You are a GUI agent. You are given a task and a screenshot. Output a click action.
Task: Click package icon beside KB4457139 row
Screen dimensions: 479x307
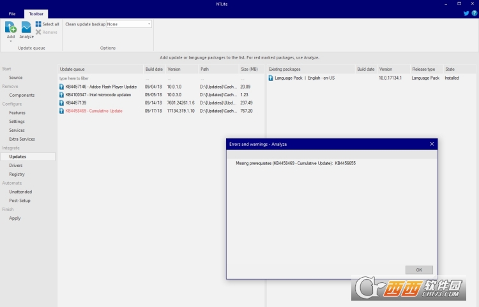[61, 103]
